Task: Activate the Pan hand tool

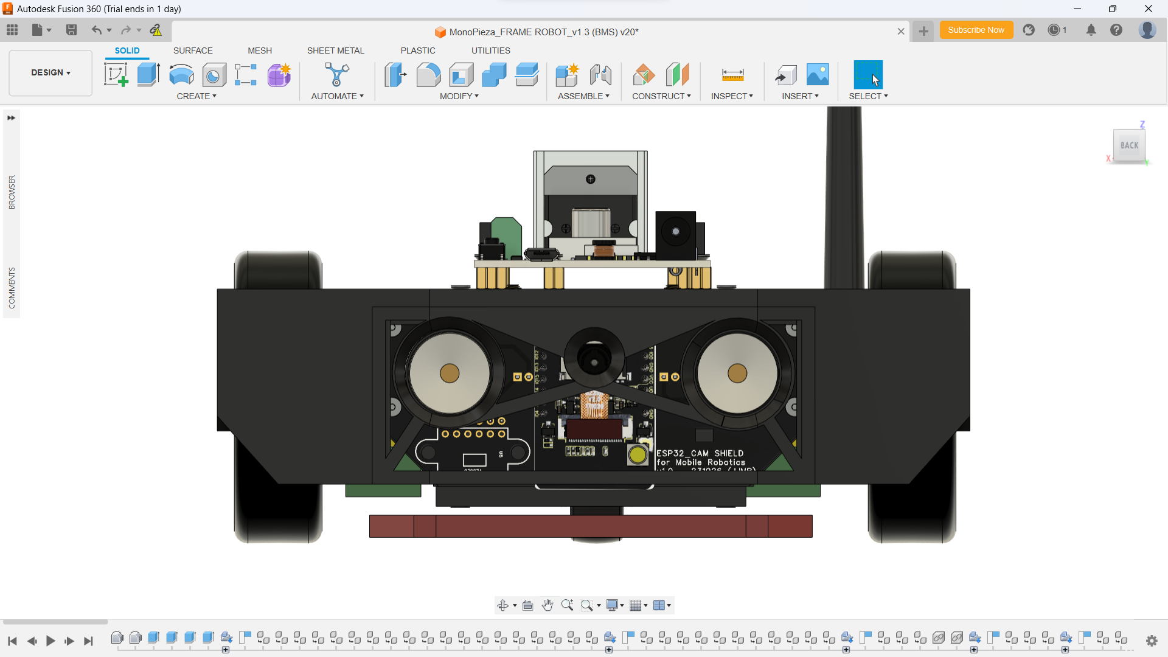Action: pos(547,605)
